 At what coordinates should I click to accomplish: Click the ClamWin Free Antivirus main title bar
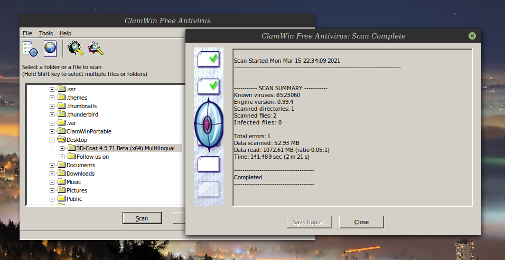(167, 21)
